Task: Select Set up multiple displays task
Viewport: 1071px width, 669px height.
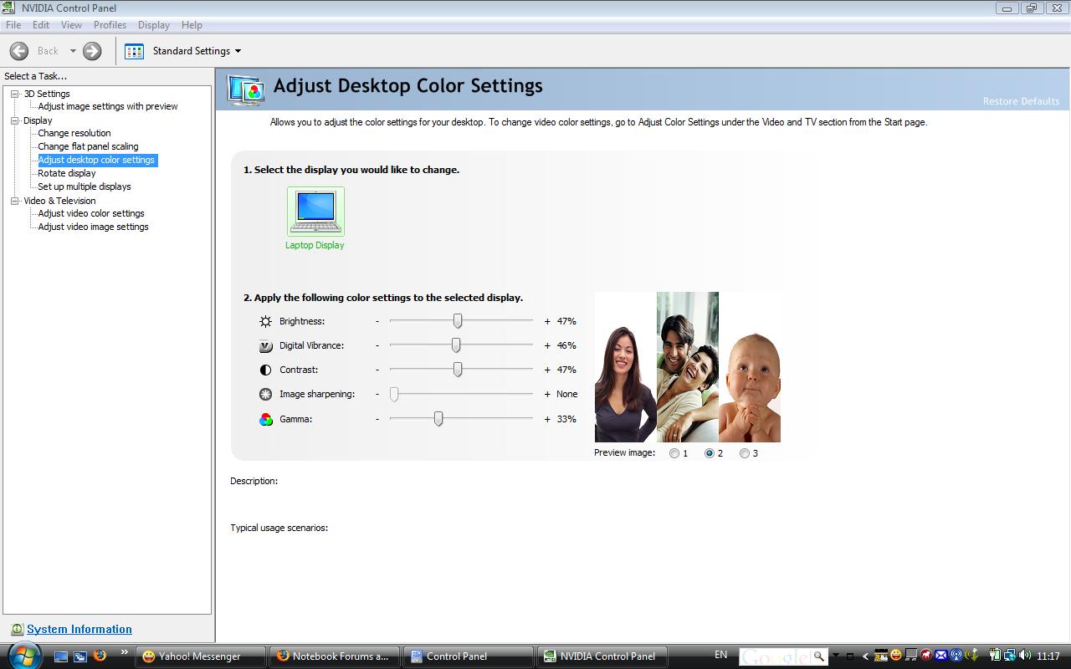Action: [85, 186]
